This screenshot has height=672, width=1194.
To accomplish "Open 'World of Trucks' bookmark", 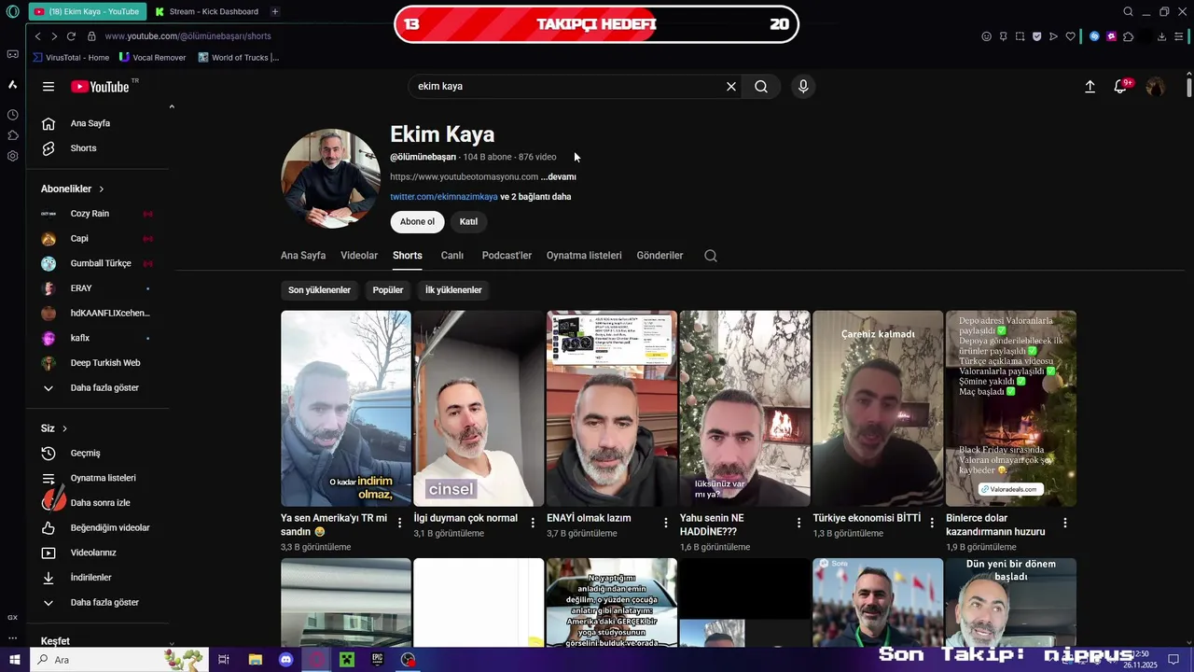I will [x=239, y=58].
